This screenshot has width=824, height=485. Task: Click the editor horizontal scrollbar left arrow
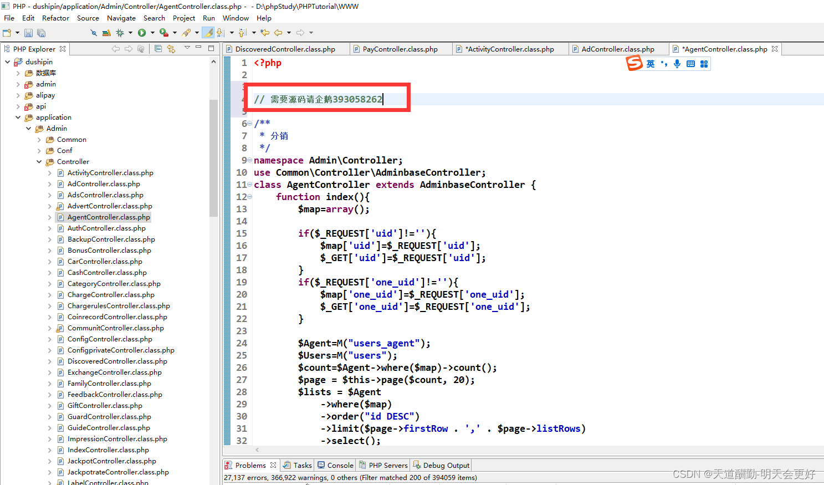tap(257, 450)
